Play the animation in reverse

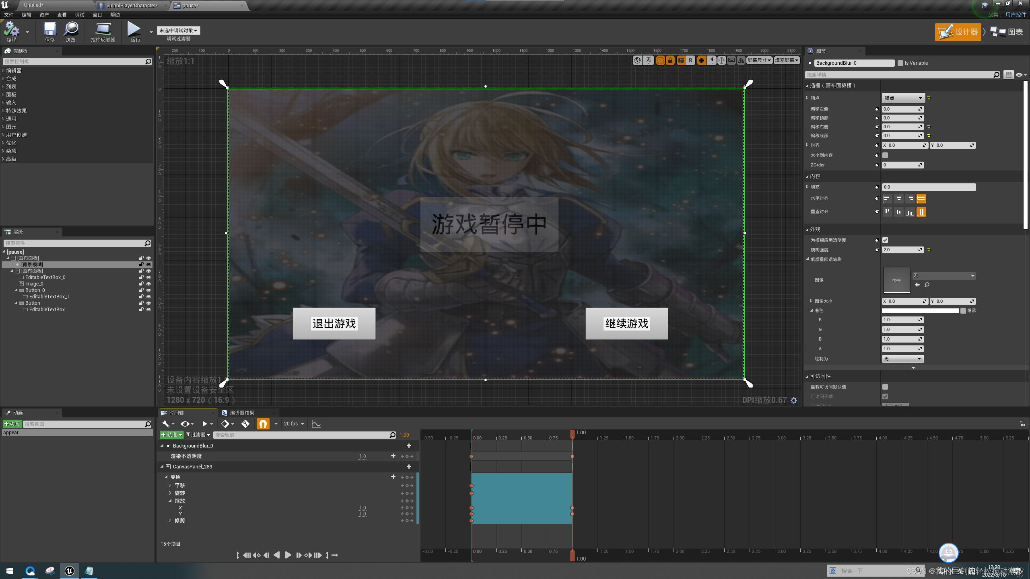click(x=277, y=555)
